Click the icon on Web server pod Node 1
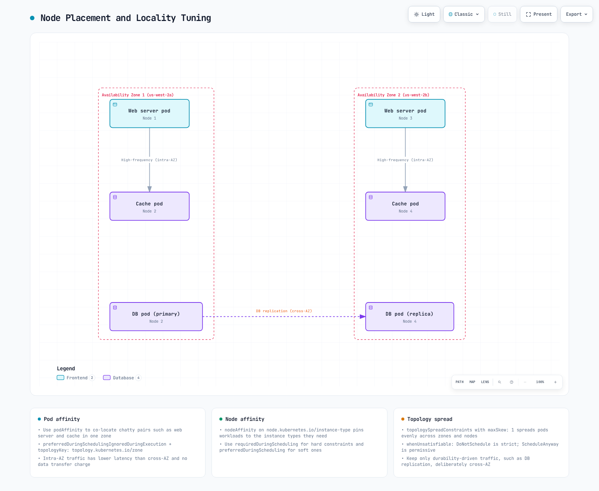The height and width of the screenshot is (491, 599). [115, 105]
